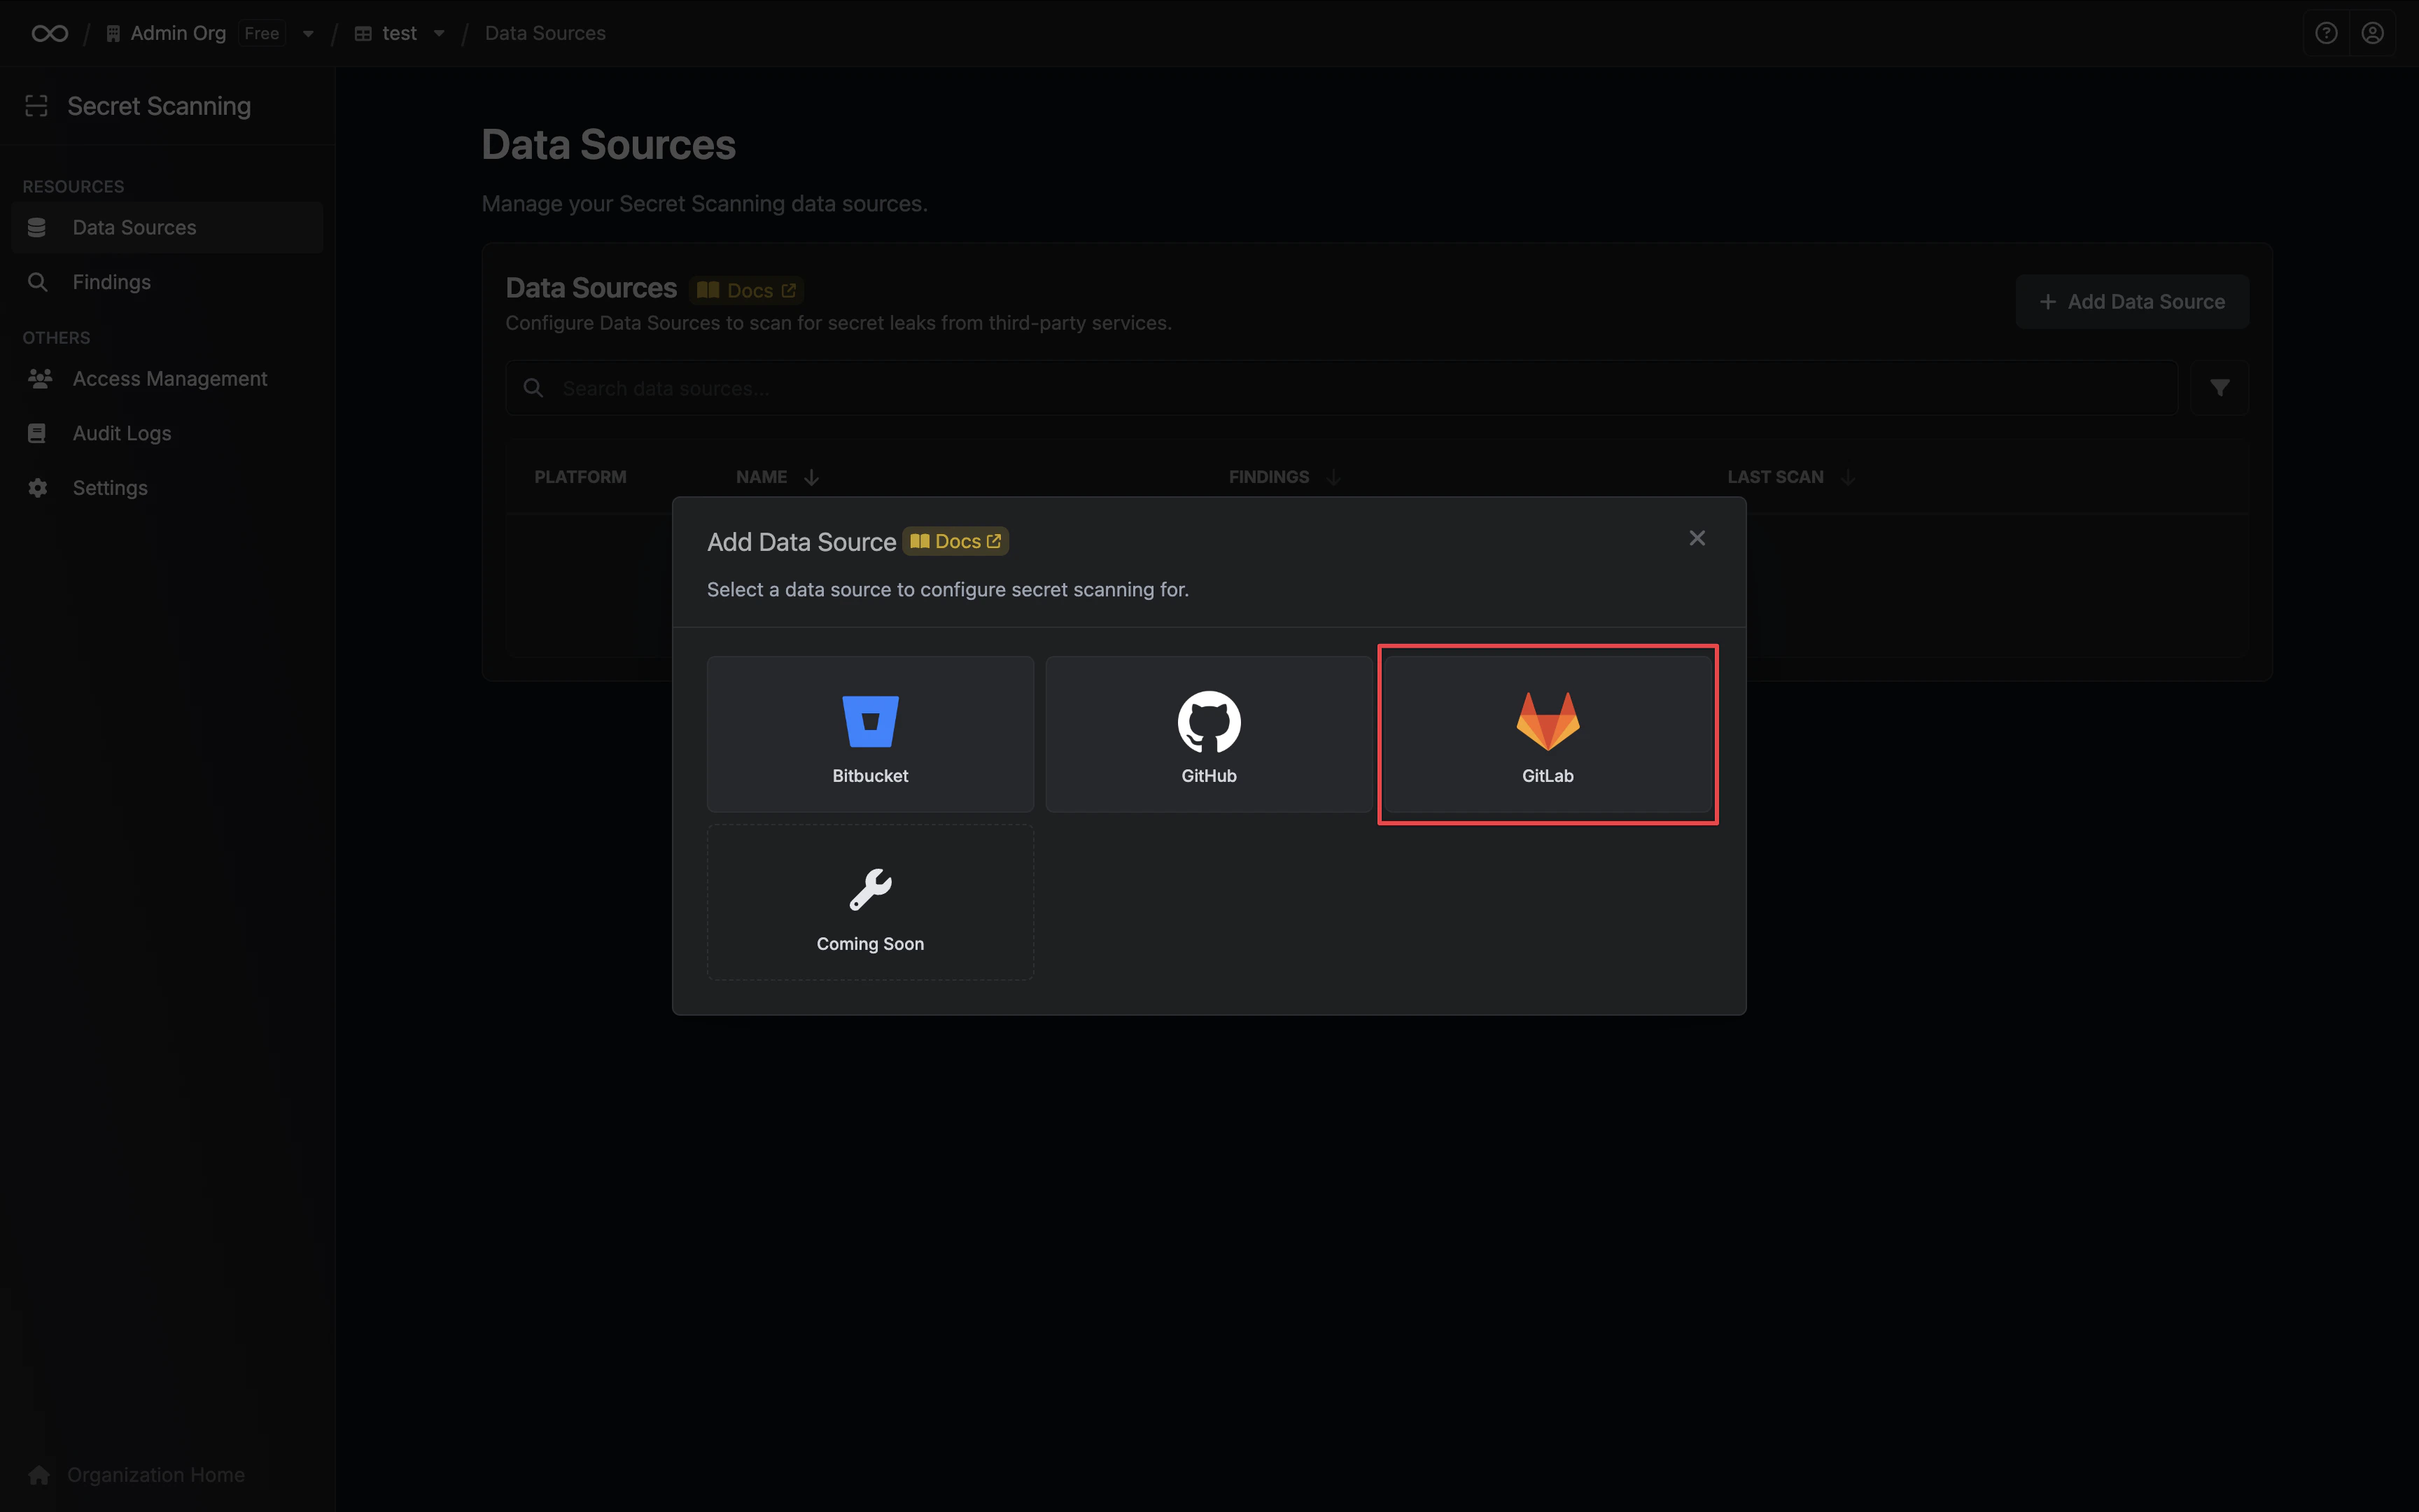
Task: Click the Add Data Source button
Action: click(2132, 301)
